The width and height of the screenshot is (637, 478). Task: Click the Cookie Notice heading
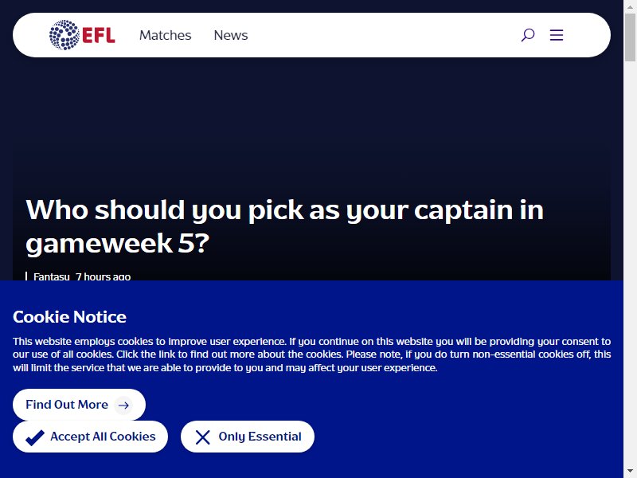69,317
